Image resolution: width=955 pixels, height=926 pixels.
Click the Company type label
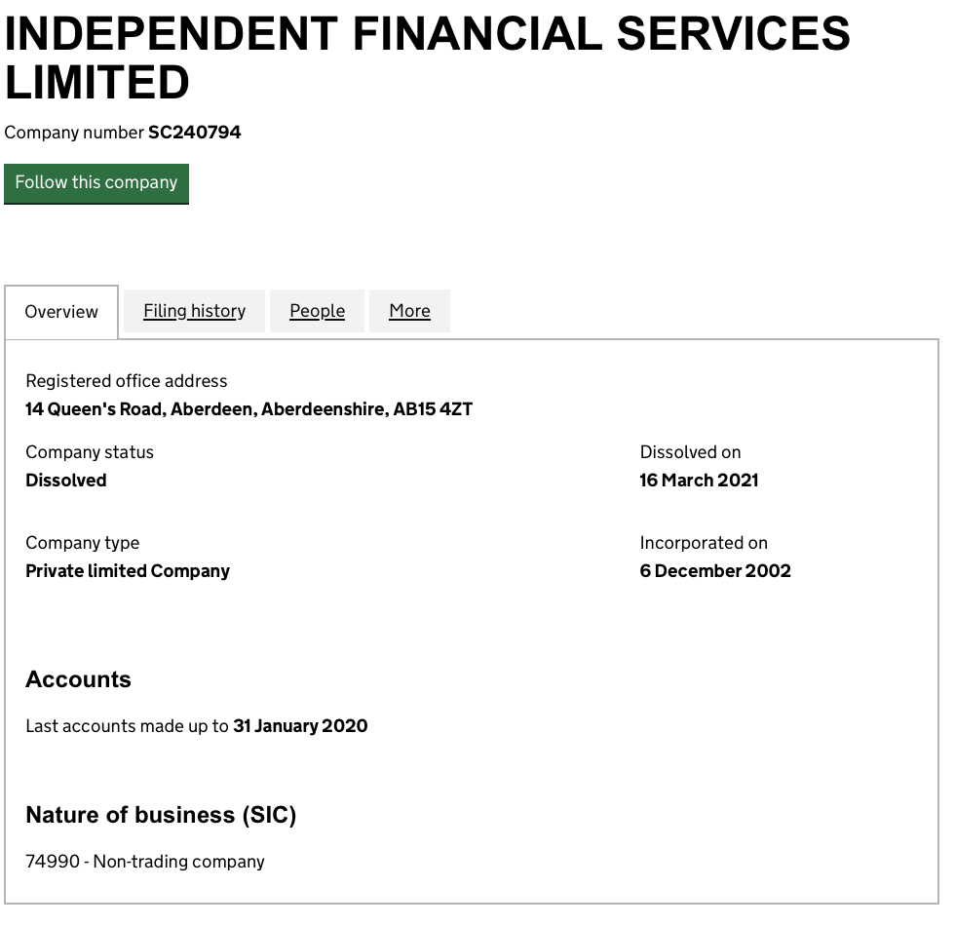click(82, 543)
